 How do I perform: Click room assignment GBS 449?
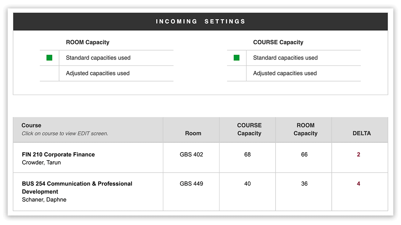(x=191, y=183)
